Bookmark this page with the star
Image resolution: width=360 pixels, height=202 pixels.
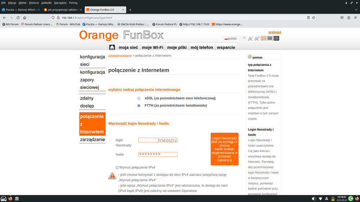coord(314,18)
